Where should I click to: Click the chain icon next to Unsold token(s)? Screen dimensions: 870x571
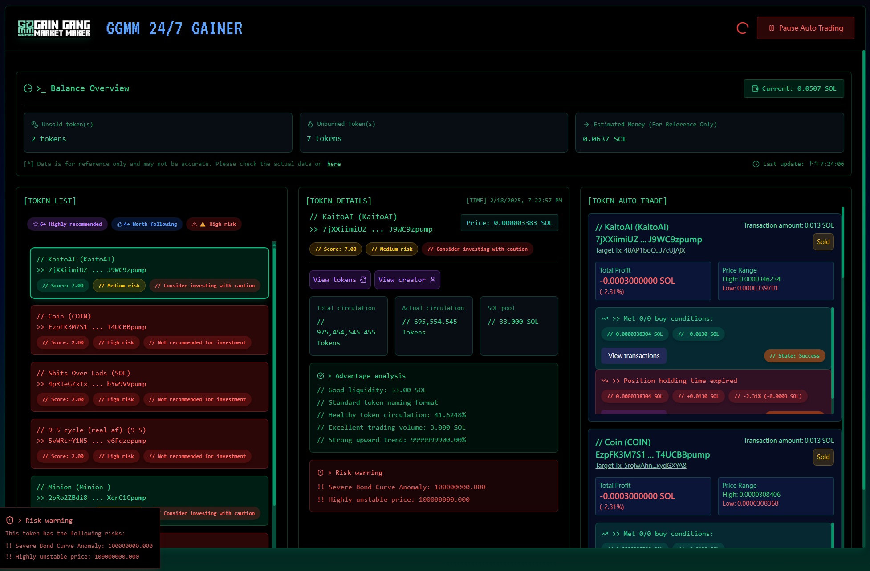pyautogui.click(x=35, y=124)
